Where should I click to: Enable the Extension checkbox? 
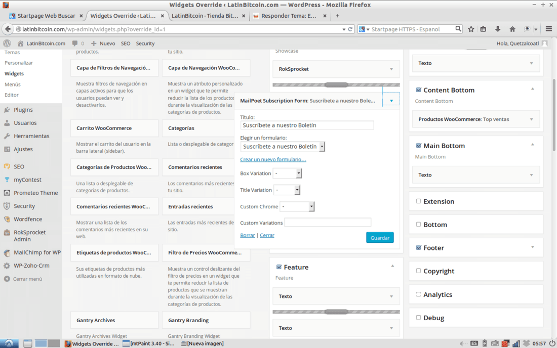tap(418, 201)
